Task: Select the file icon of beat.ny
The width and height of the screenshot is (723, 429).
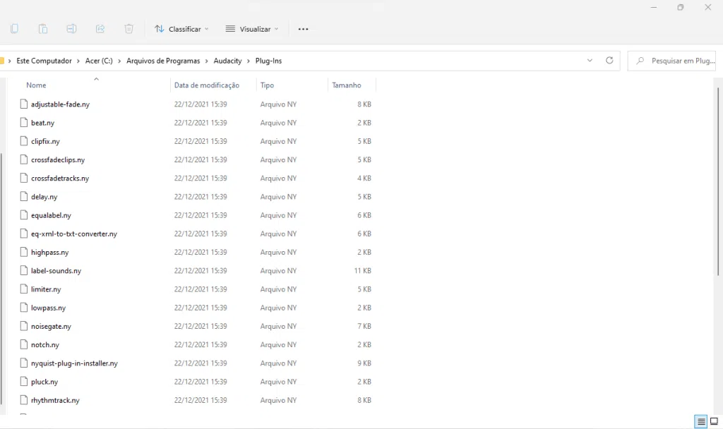Action: pyautogui.click(x=24, y=123)
